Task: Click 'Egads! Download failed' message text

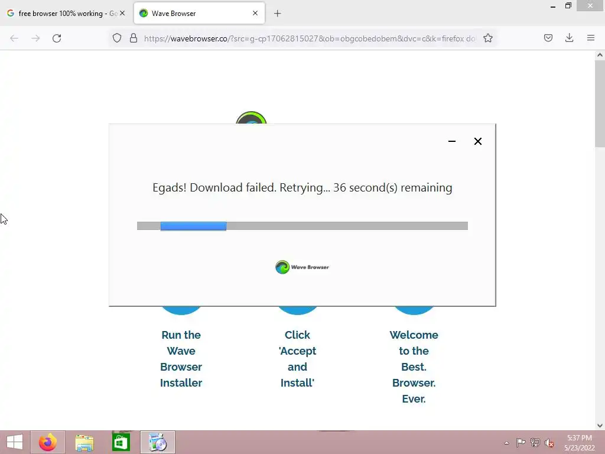Action: pos(302,187)
